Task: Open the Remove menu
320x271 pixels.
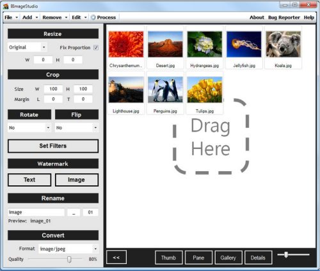Action: 55,17
